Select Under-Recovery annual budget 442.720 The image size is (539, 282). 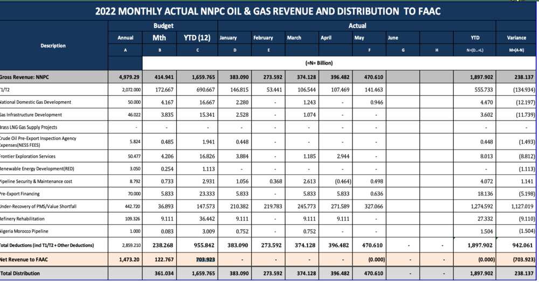pyautogui.click(x=133, y=207)
